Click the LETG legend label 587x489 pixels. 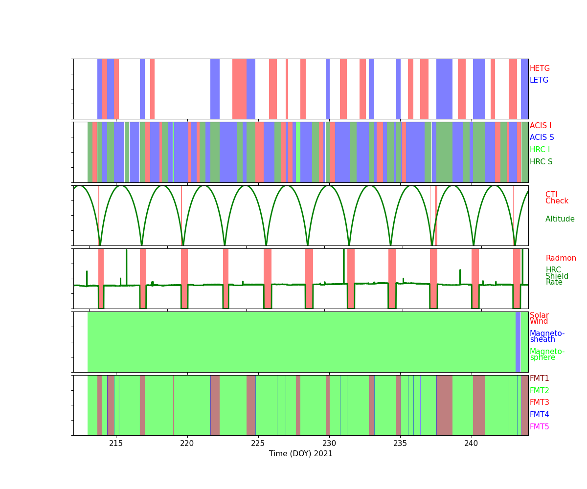coord(539,80)
